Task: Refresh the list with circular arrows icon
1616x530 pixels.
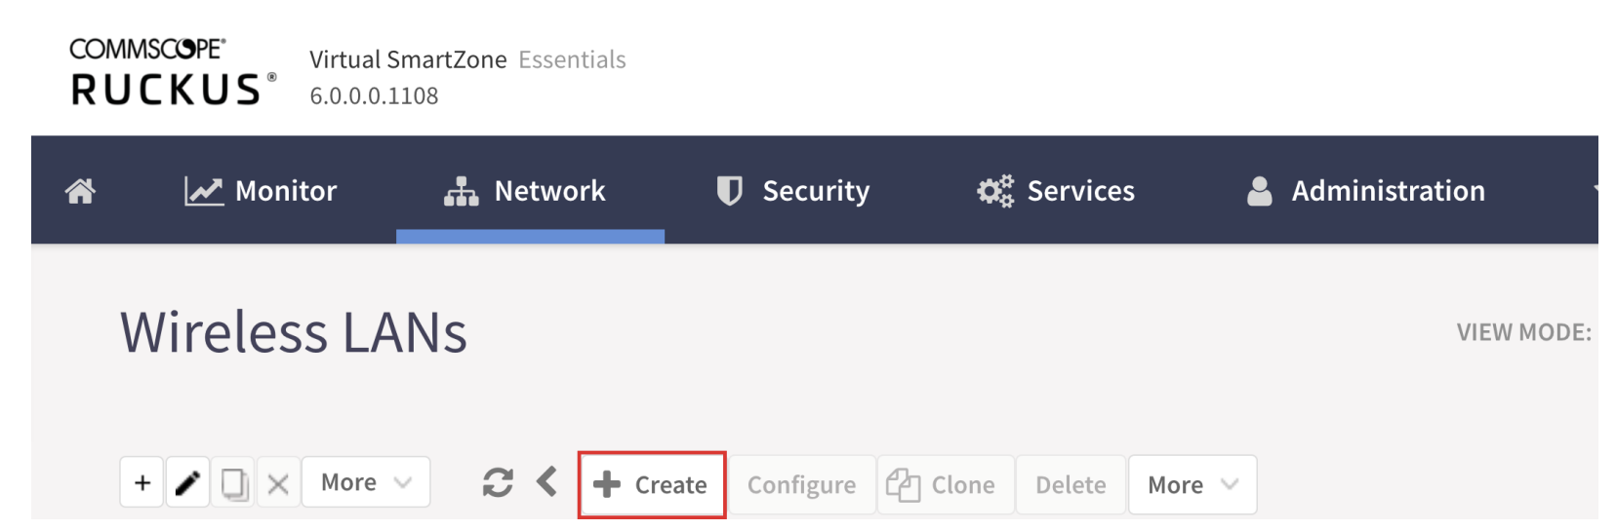Action: (498, 482)
